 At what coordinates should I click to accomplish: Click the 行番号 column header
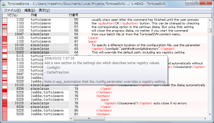point(74,15)
